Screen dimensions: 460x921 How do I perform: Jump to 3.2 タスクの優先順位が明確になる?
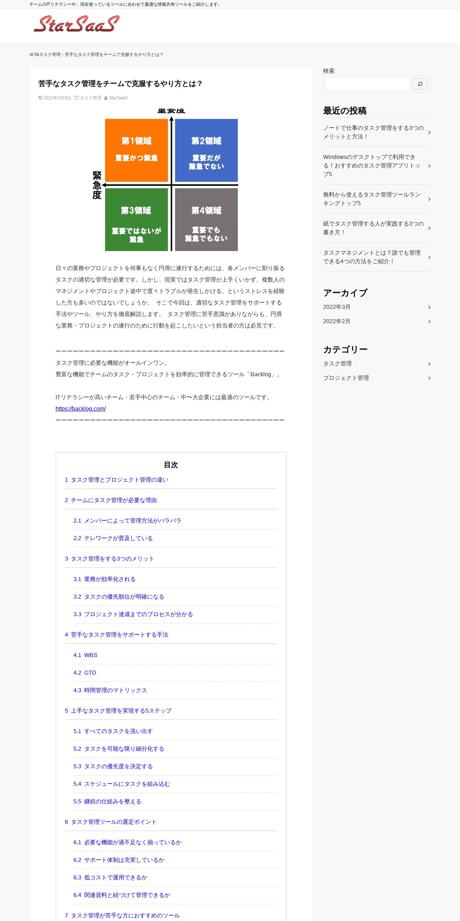(119, 597)
